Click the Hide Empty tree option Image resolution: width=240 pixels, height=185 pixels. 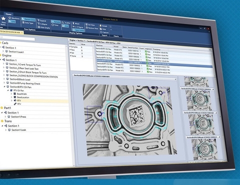(x=43, y=27)
